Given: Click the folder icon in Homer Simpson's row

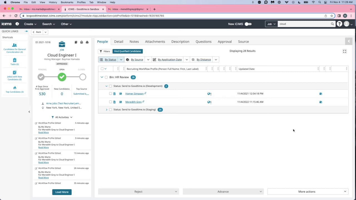Looking at the screenshot, I should tap(321, 94).
